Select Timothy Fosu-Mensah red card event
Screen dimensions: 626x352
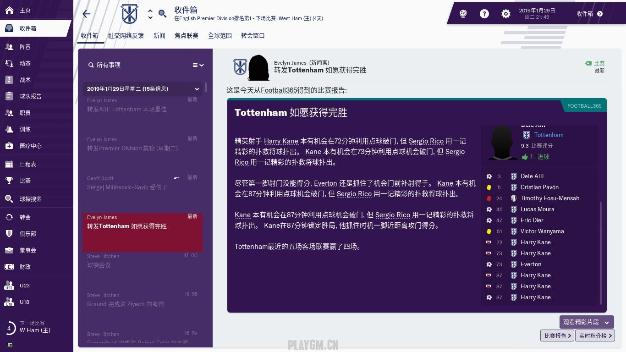pyautogui.click(x=540, y=198)
